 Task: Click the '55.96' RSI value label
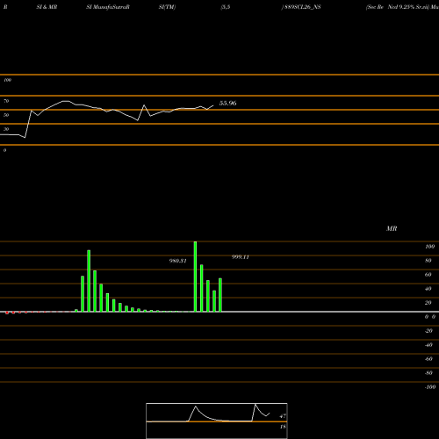coord(227,103)
